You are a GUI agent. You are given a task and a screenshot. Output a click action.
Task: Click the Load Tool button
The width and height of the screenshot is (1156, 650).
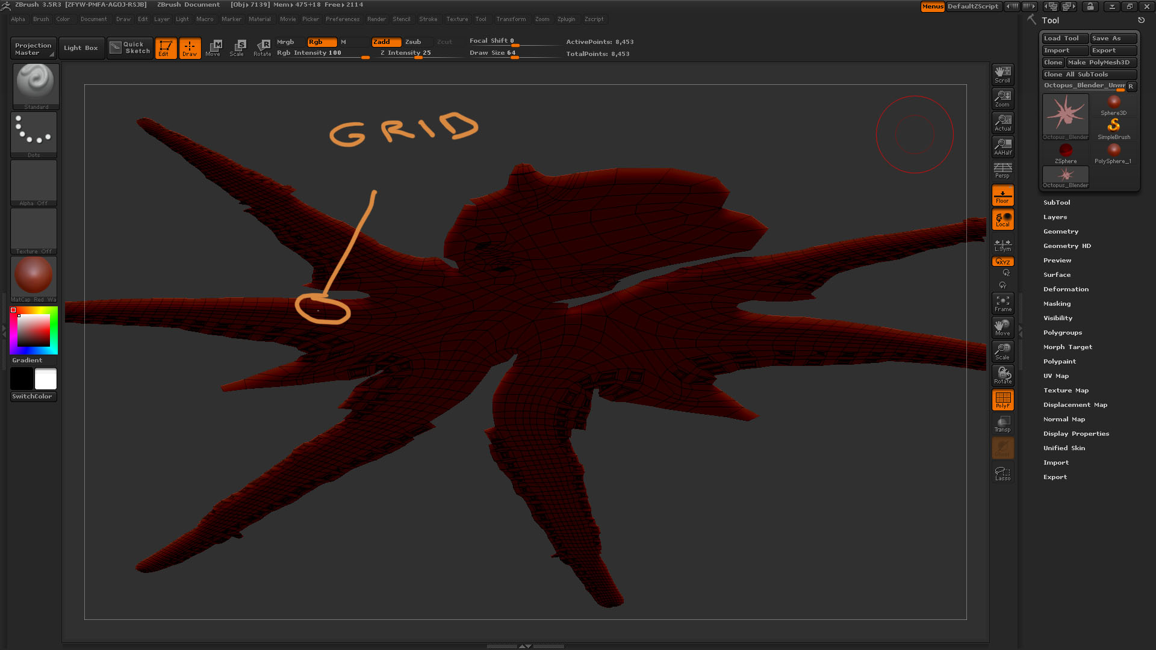(1064, 39)
